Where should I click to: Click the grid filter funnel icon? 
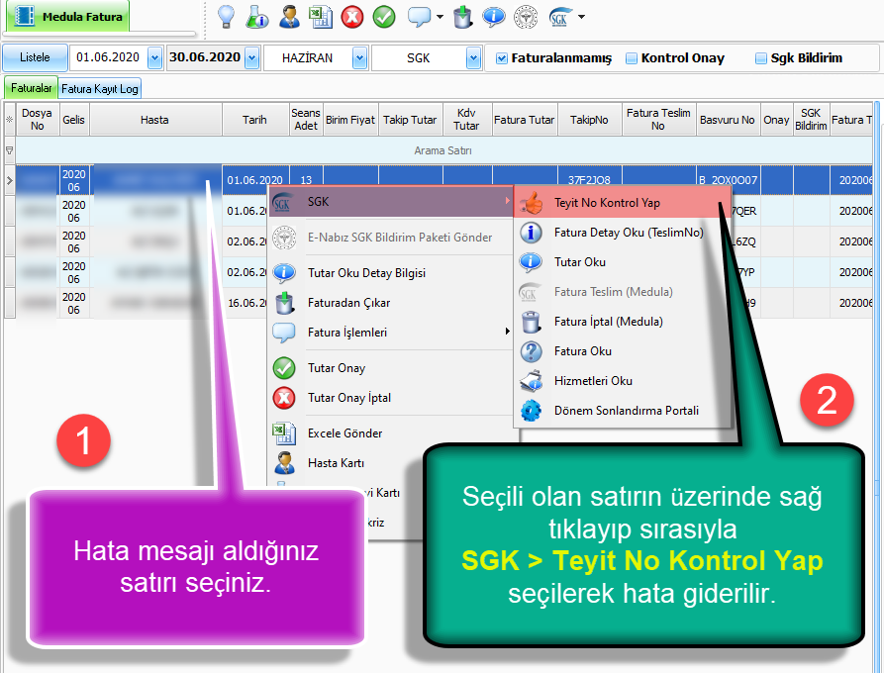click(x=10, y=150)
